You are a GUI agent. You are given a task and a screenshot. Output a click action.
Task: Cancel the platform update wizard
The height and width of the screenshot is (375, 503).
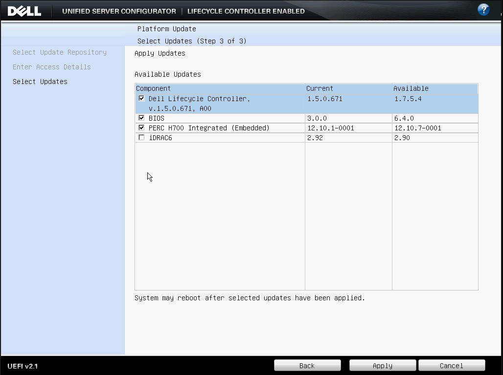[x=452, y=365]
